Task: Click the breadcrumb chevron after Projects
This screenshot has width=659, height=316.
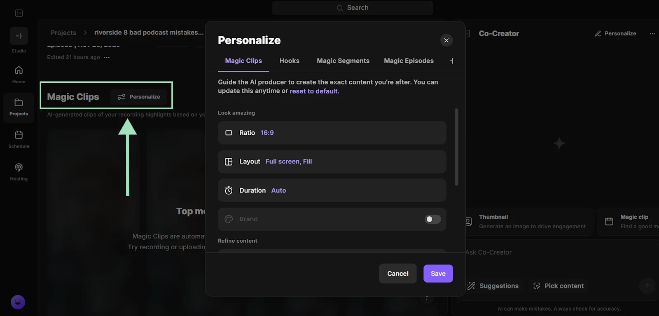Action: pos(85,33)
